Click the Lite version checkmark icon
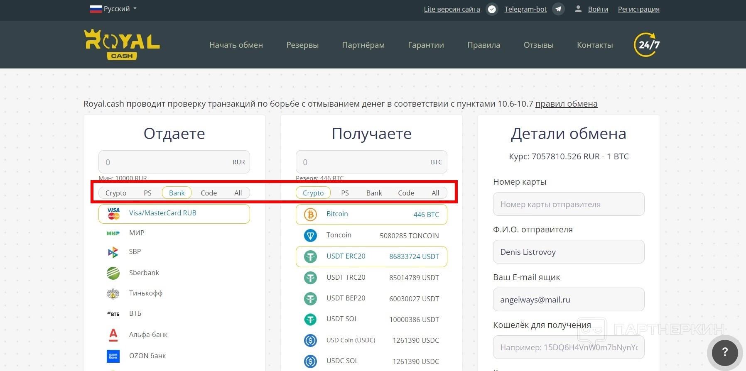746x371 pixels. click(492, 9)
